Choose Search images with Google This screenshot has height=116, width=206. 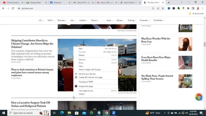coord(96,70)
